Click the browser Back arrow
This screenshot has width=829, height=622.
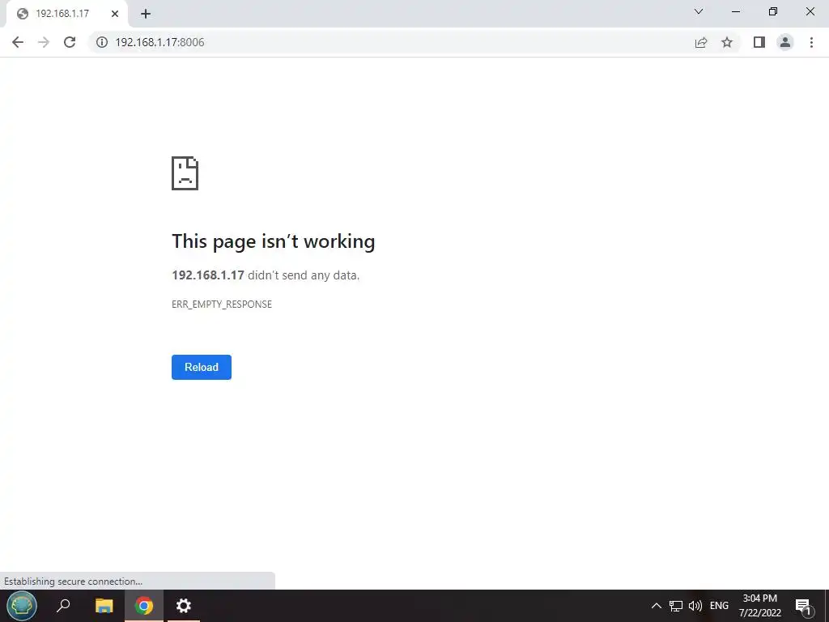(x=18, y=42)
